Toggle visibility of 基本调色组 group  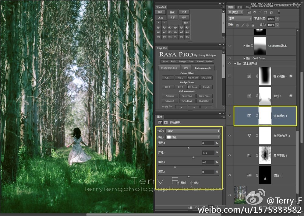click(x=230, y=64)
